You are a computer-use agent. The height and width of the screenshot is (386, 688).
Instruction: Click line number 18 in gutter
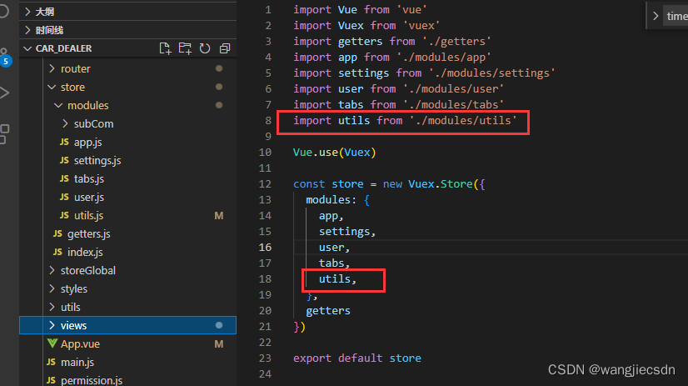[x=265, y=278]
